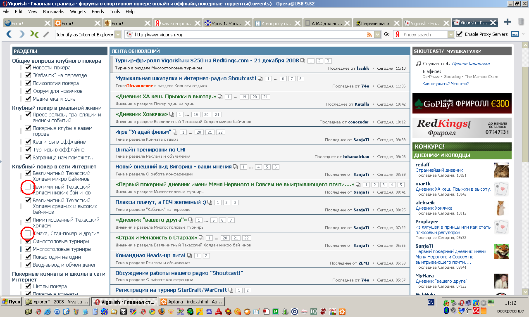This screenshot has height=317, width=529.
Task: Click the edit wand icon in navigation toolbar
Action: [46, 34]
